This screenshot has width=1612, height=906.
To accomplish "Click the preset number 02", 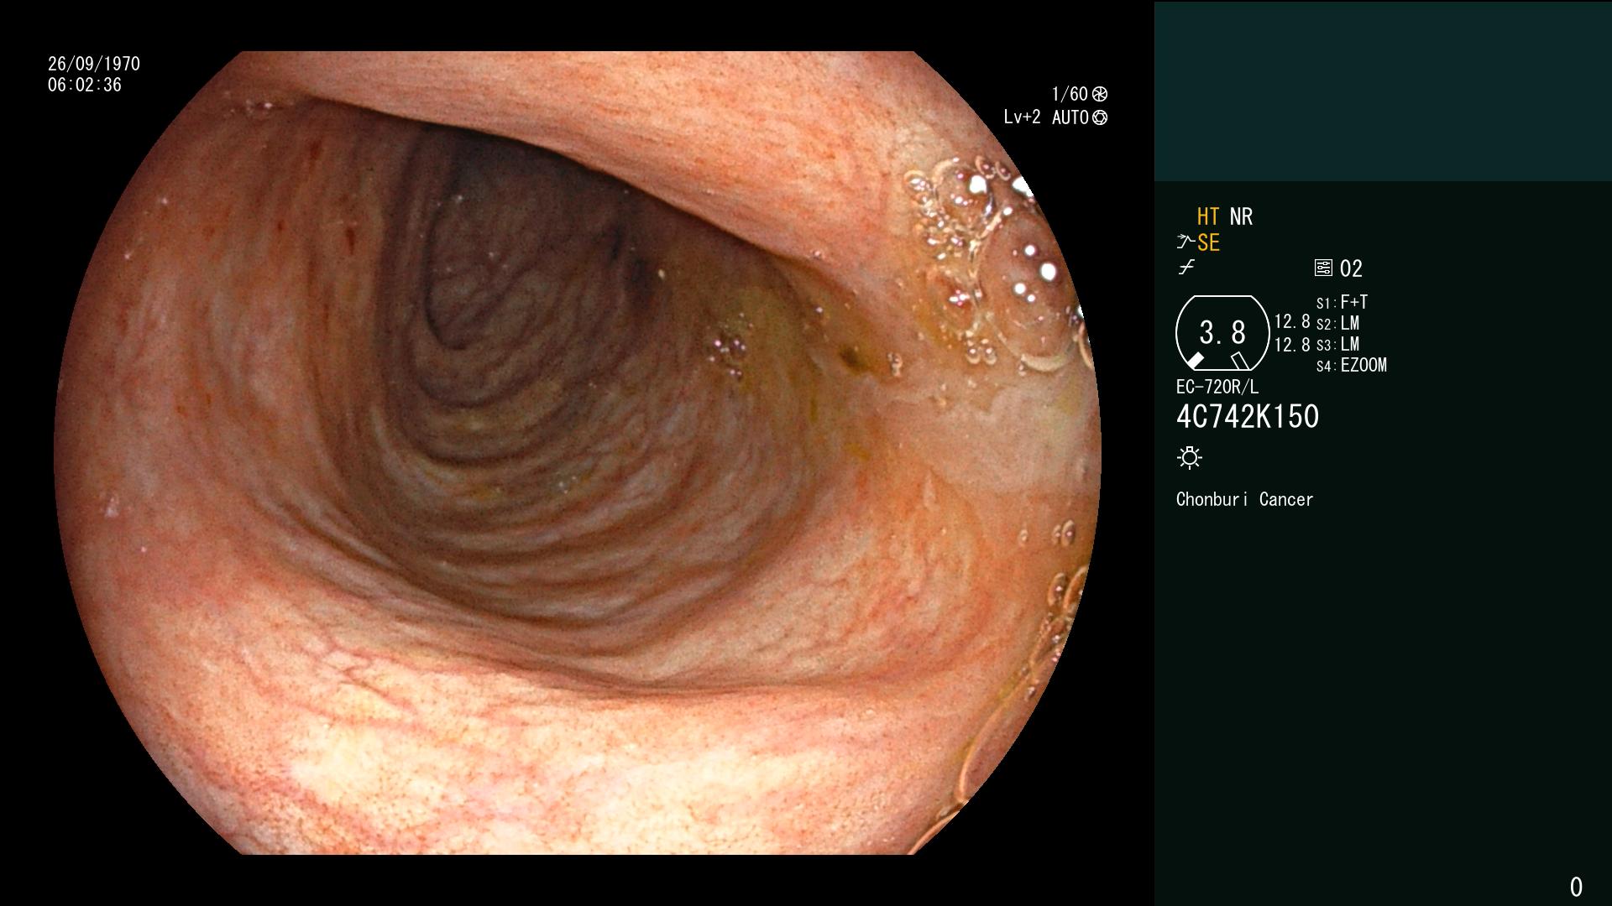I will coord(1351,268).
